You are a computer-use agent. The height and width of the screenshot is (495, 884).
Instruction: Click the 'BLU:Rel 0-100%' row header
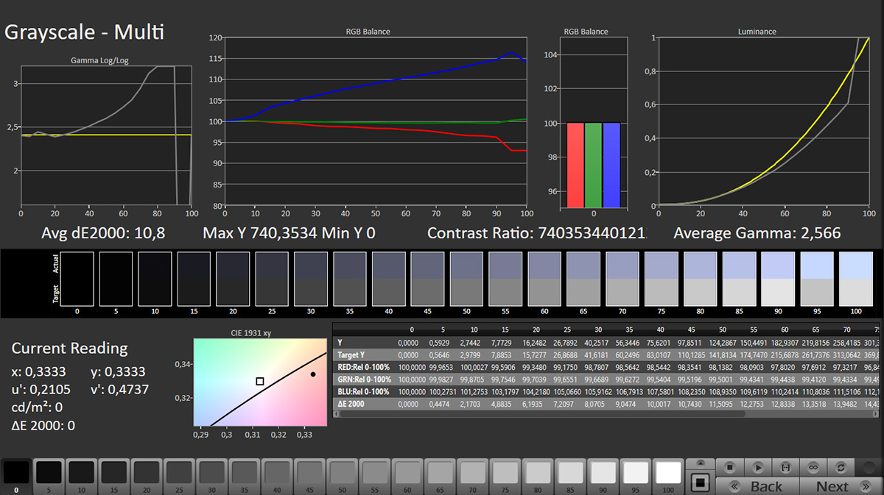tap(363, 391)
